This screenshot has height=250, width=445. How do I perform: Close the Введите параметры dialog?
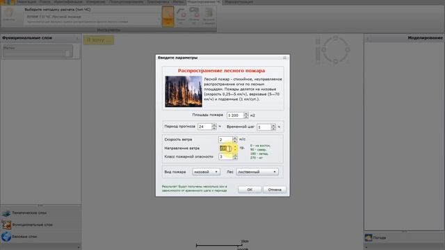click(284, 58)
